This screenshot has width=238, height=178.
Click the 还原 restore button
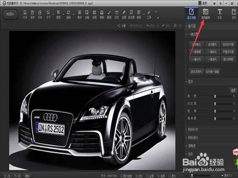pyautogui.click(x=178, y=26)
